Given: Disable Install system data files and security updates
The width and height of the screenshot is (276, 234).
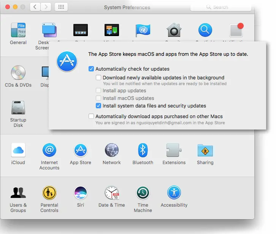Looking at the screenshot, I should point(98,106).
